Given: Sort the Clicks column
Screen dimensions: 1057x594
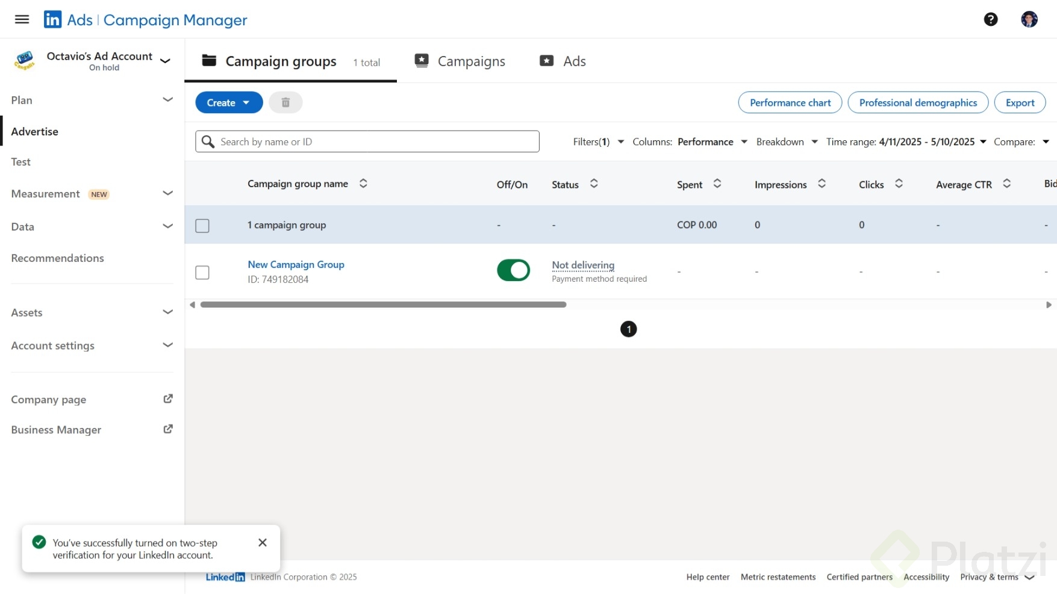Looking at the screenshot, I should click(x=899, y=184).
